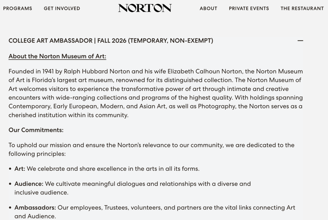Click the NORTON logo to go home

[145, 8]
